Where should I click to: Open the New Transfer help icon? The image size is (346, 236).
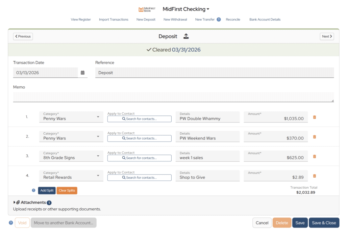click(219, 19)
